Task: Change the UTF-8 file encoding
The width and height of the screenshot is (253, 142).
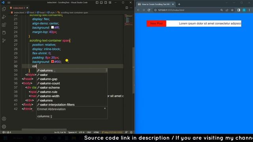Action: tap(81, 133)
